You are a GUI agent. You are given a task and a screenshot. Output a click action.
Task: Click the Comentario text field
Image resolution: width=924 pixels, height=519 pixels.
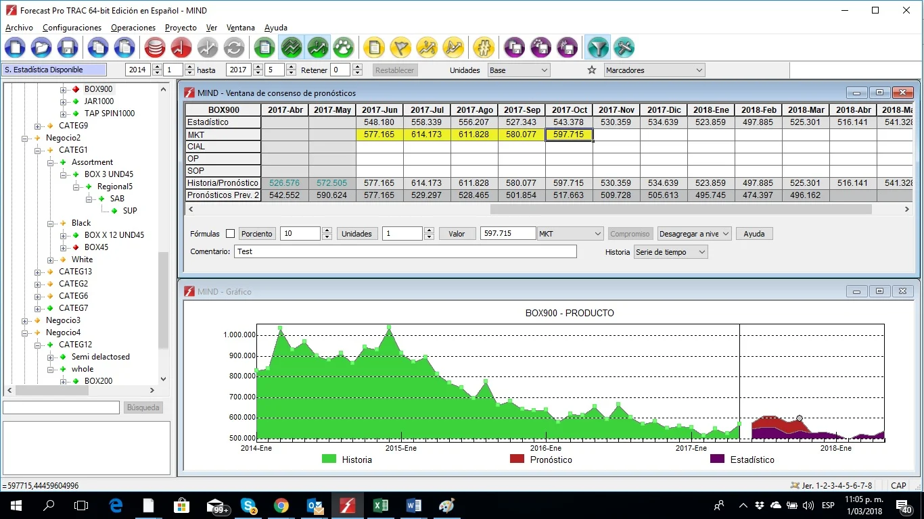[405, 251]
